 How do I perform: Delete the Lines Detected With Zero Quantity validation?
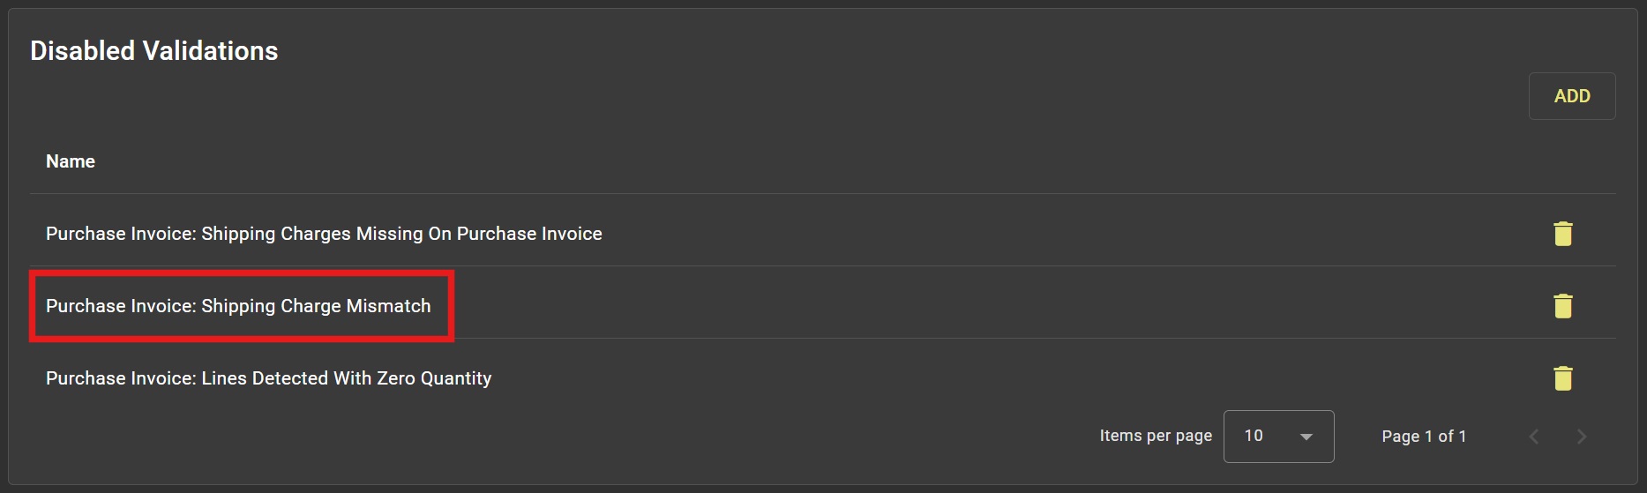point(1562,378)
